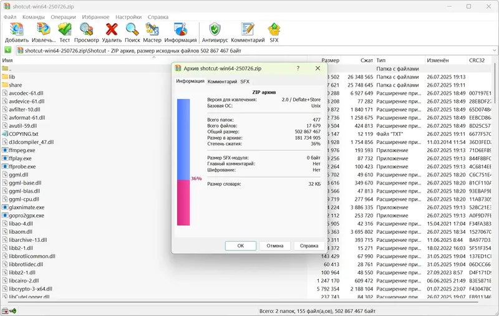Screen dimensions: 499x316
Task: Click the lib folder icon
Action: pyautogui.click(x=5, y=77)
